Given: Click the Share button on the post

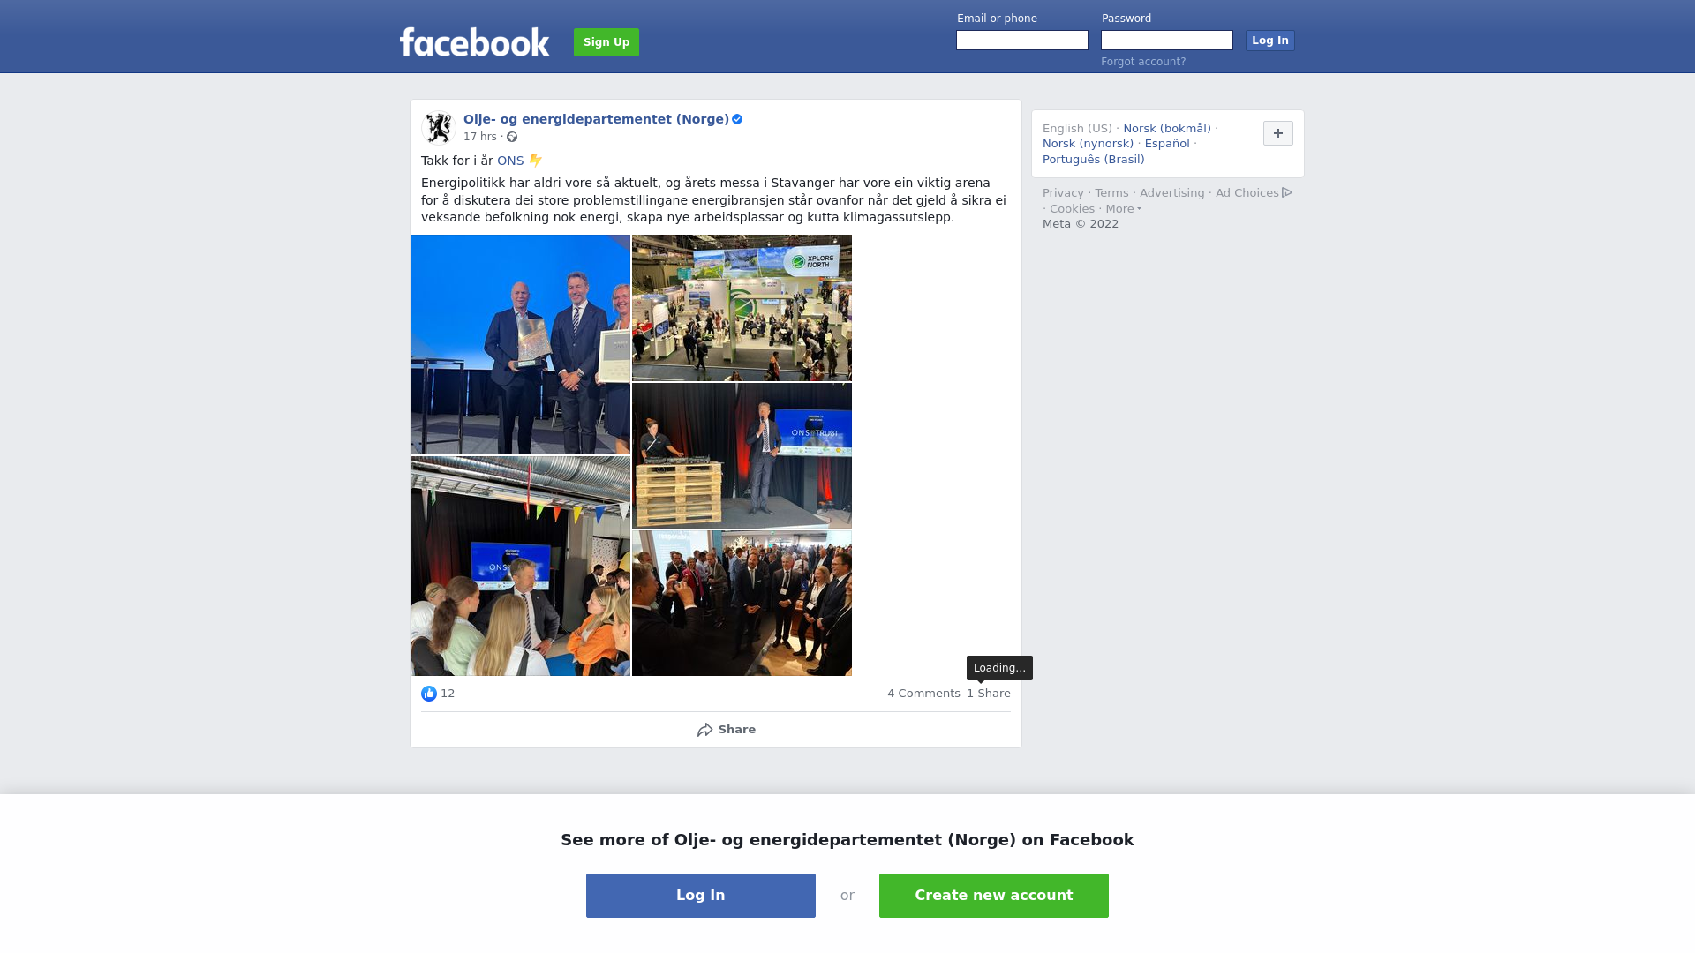Looking at the screenshot, I should click(726, 730).
